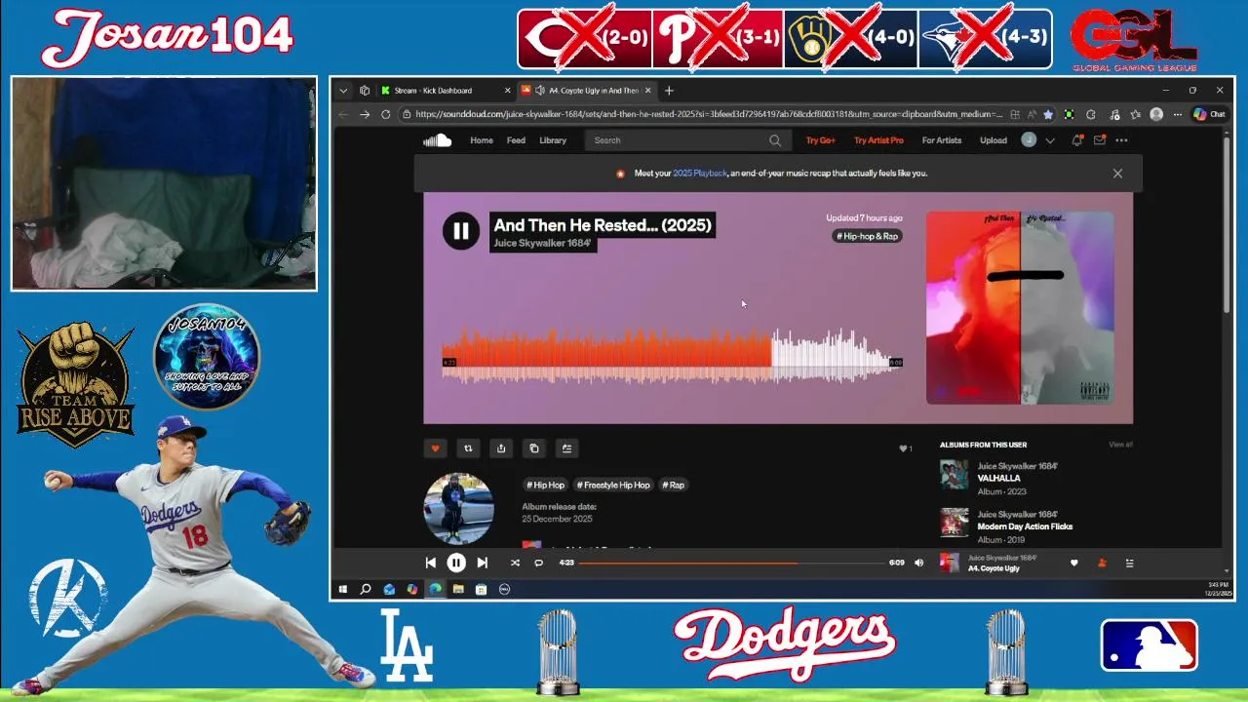This screenshot has height=702, width=1248.
Task: Mute volume in the player bar
Action: click(x=918, y=563)
